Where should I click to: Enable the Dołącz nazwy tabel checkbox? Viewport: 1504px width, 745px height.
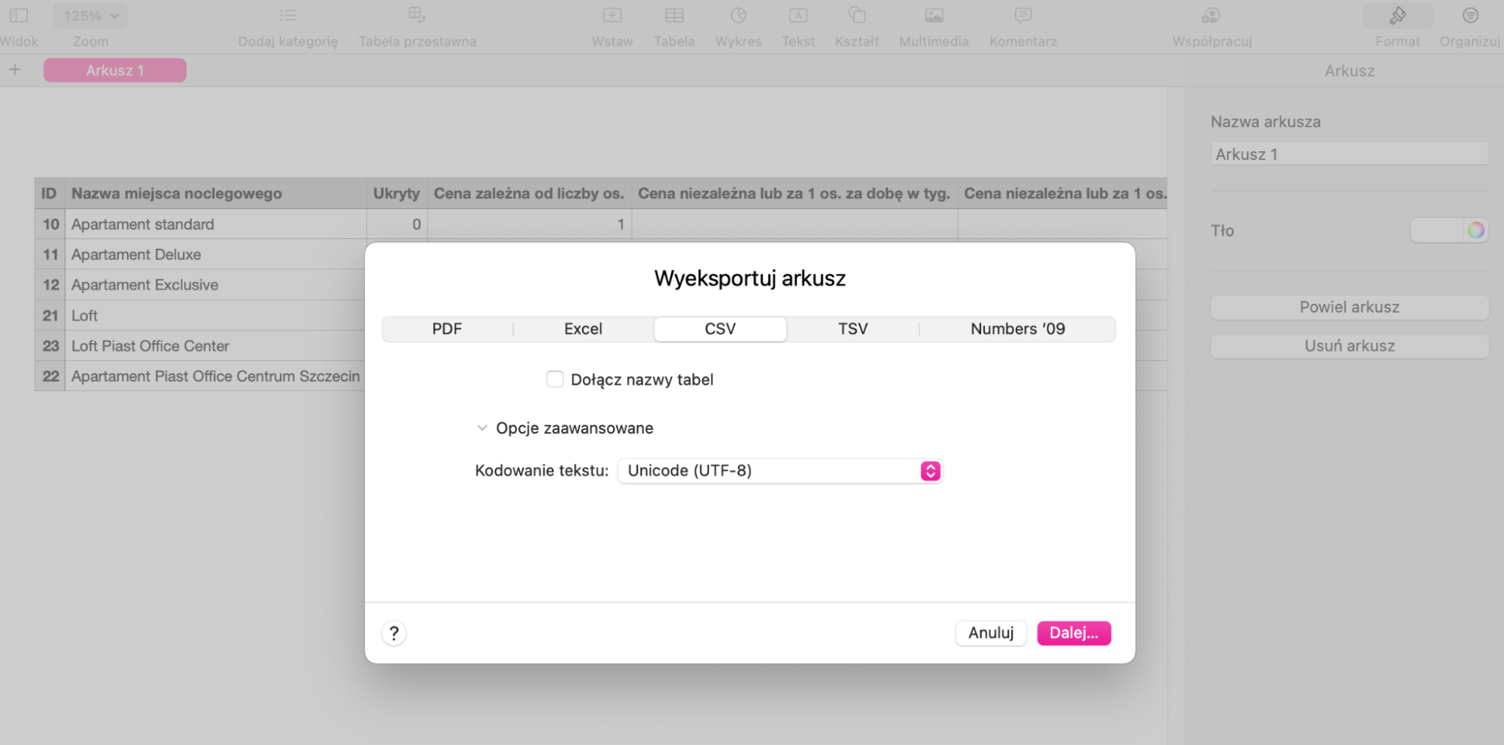pos(555,380)
